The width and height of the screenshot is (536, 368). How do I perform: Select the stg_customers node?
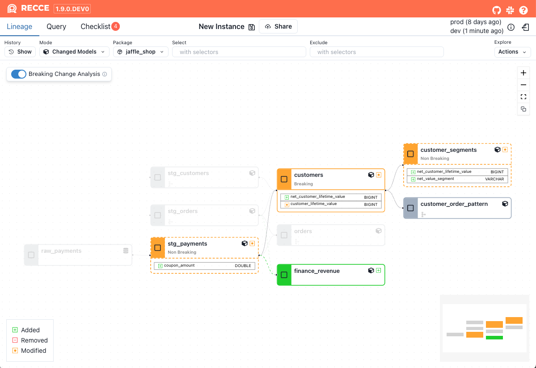pos(204,177)
